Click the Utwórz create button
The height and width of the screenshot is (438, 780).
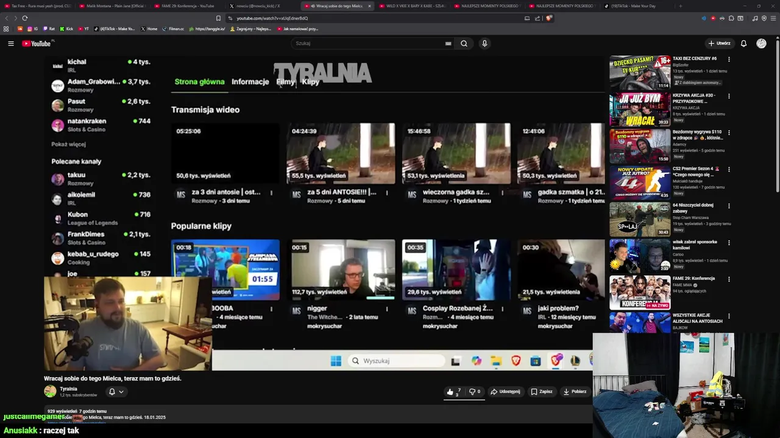719,43
